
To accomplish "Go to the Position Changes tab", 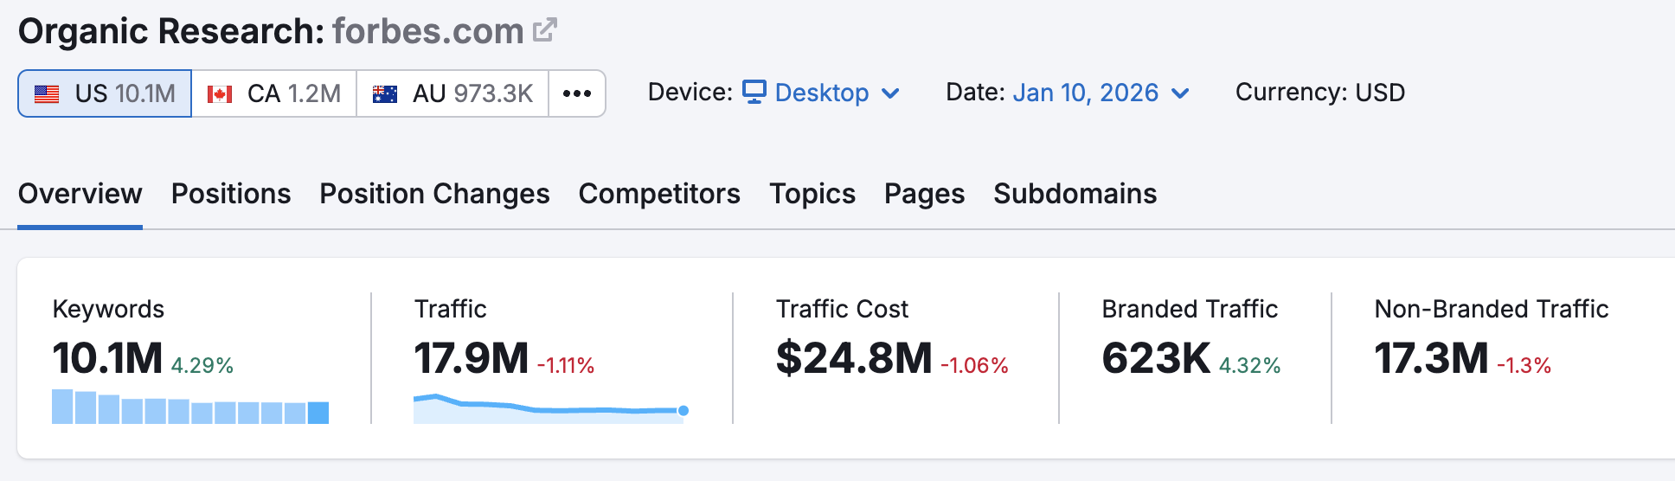I will [434, 194].
